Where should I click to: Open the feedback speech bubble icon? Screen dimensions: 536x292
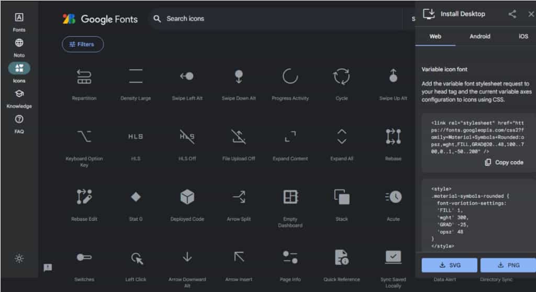48,267
